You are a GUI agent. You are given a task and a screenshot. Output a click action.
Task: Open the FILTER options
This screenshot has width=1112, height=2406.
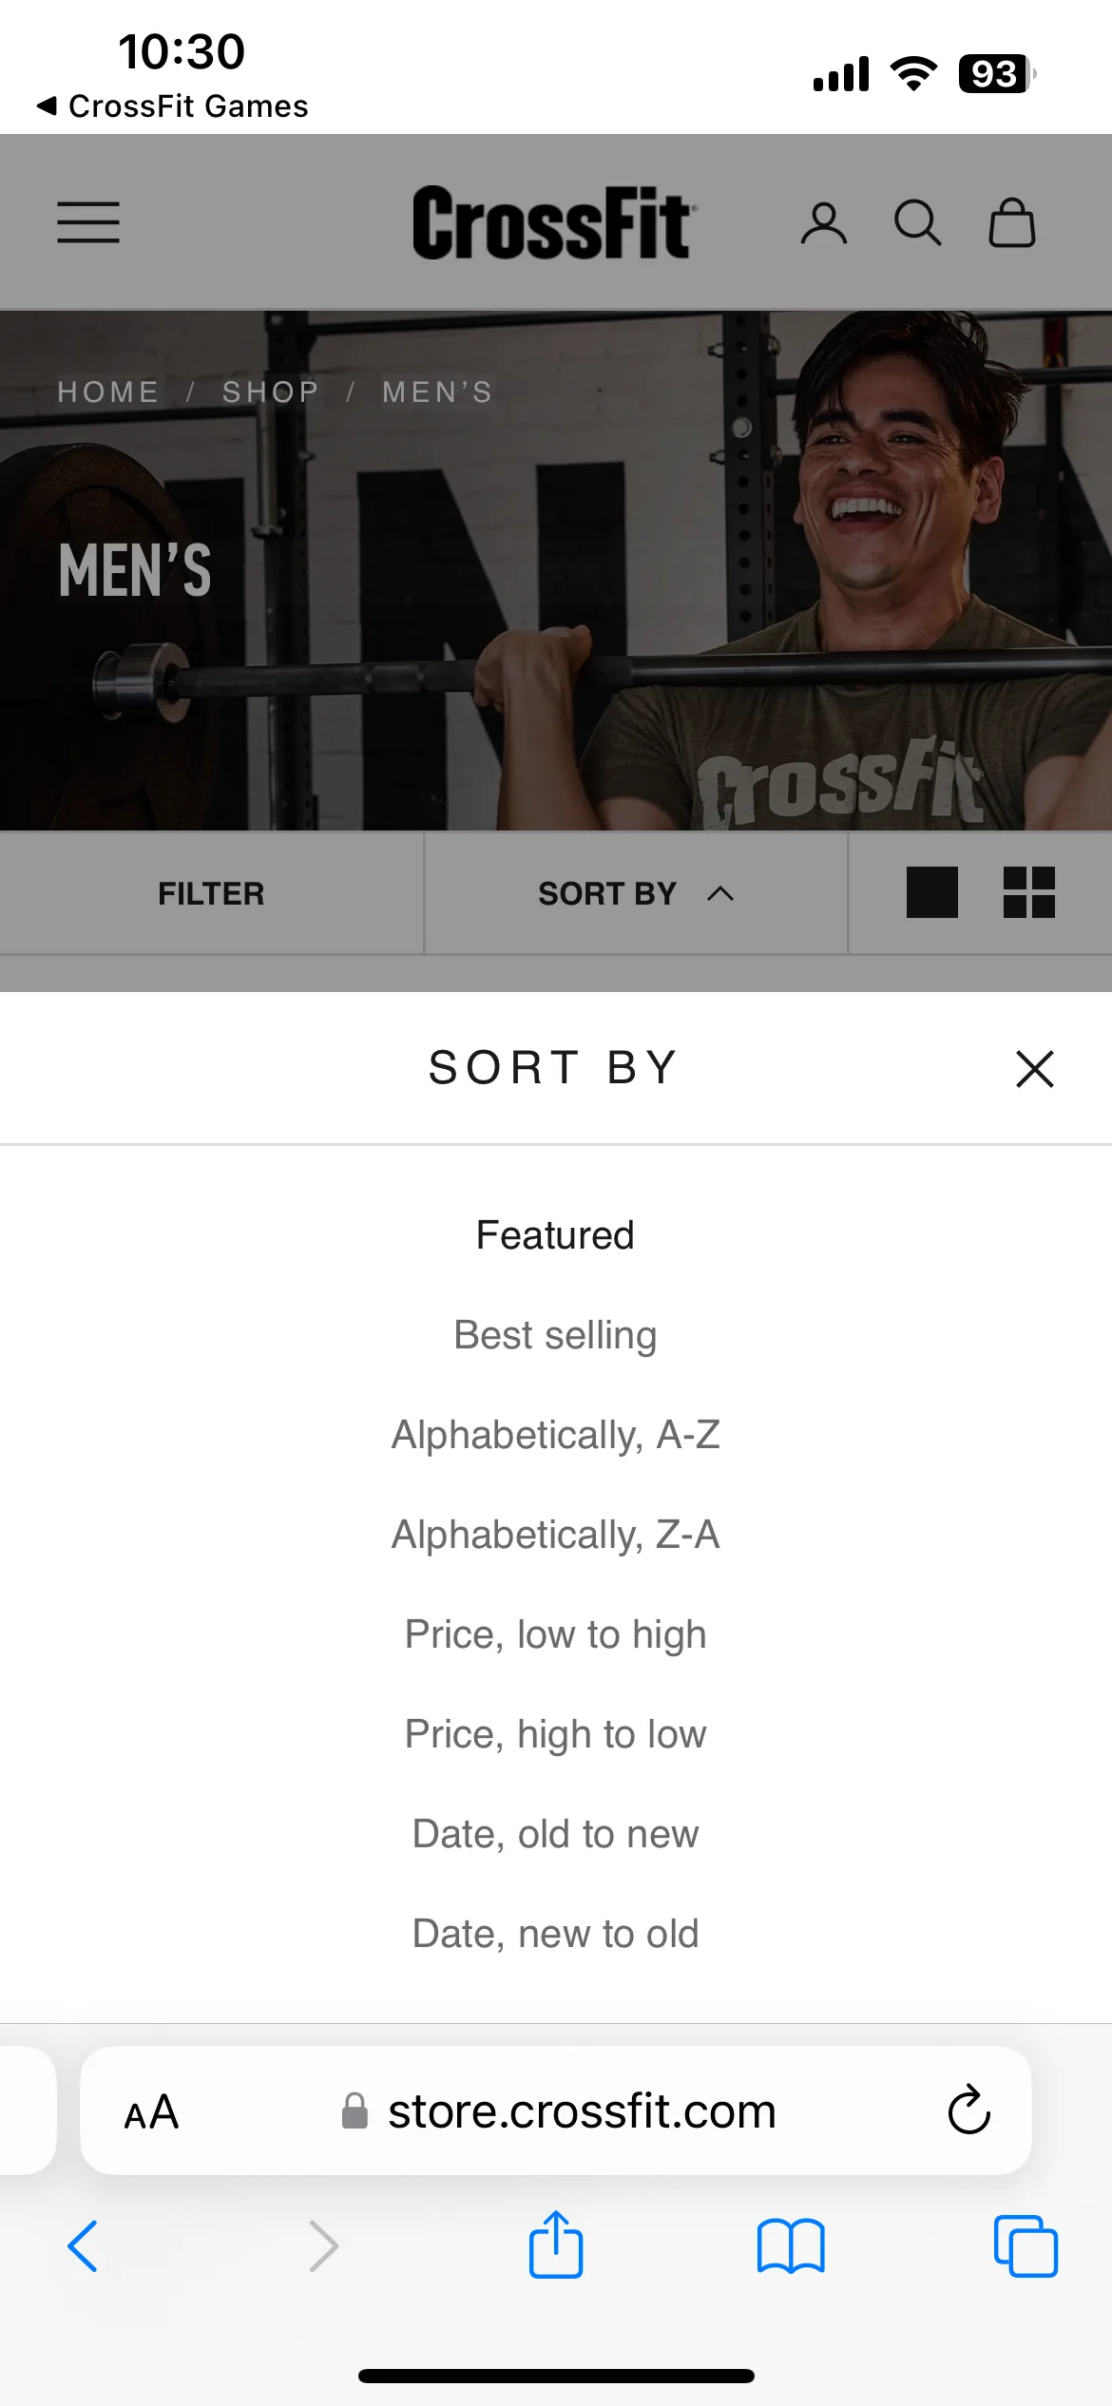pyautogui.click(x=211, y=893)
